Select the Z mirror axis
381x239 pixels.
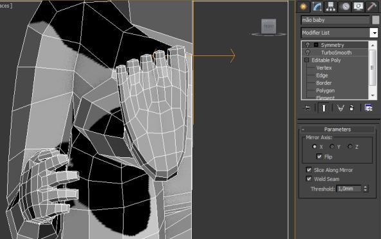pyautogui.click(x=350, y=147)
